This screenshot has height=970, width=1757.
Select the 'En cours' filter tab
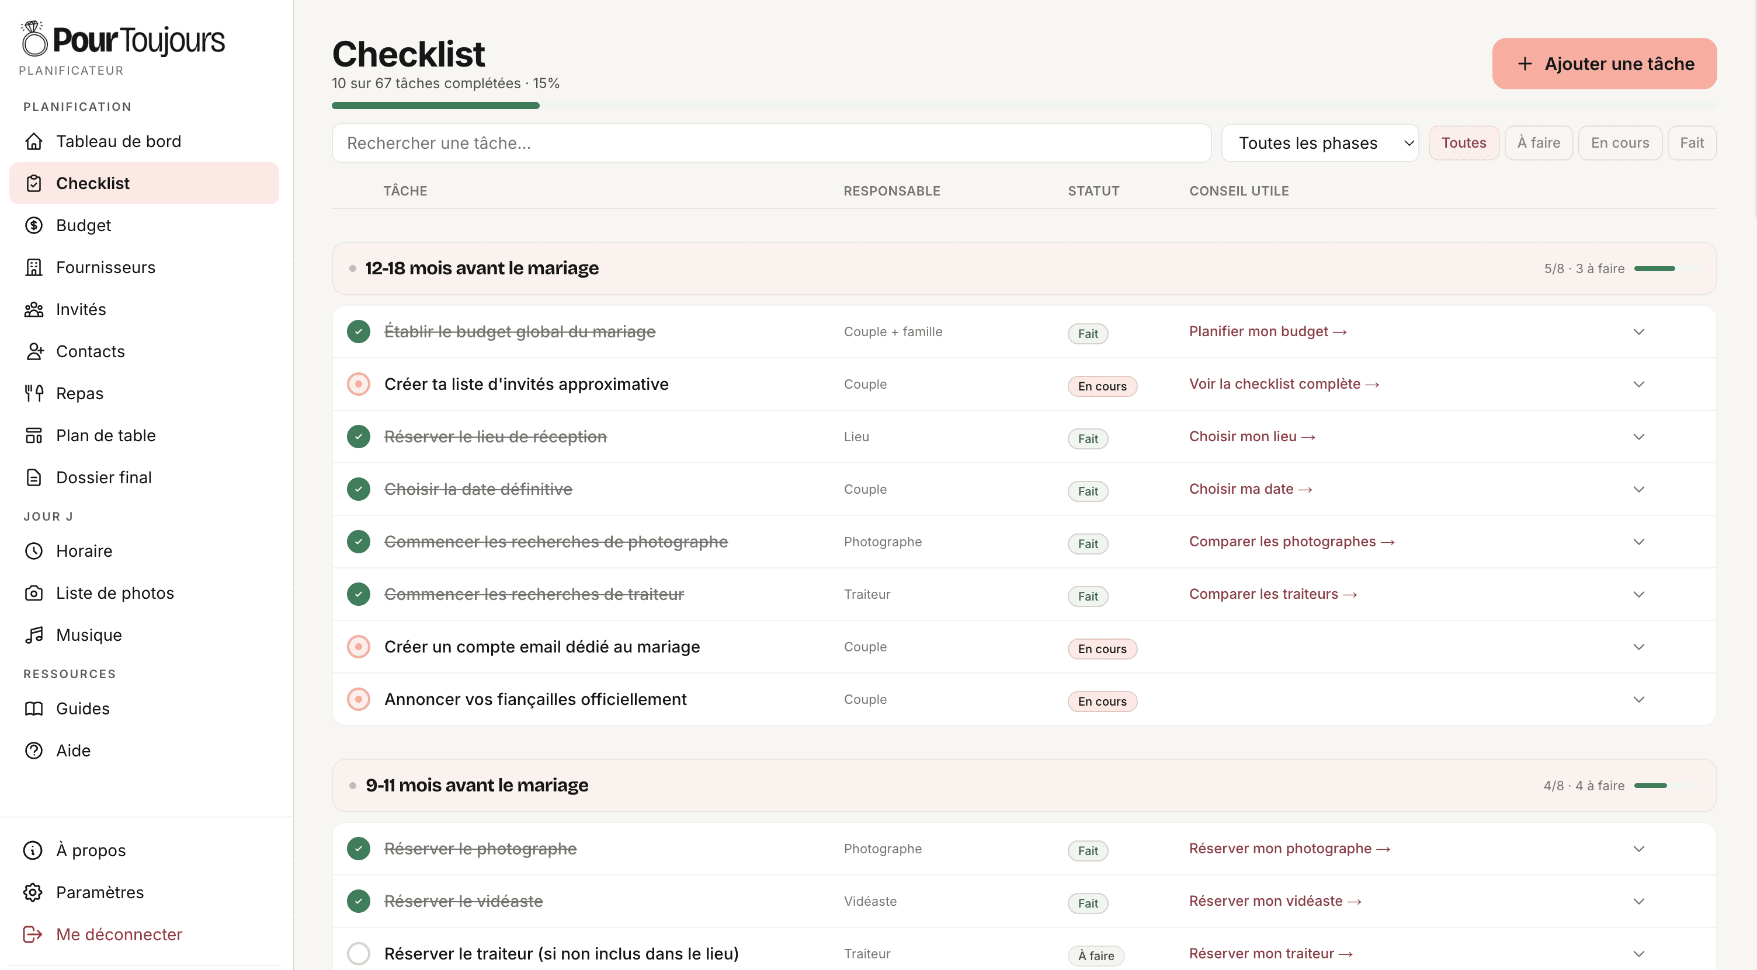1620,143
